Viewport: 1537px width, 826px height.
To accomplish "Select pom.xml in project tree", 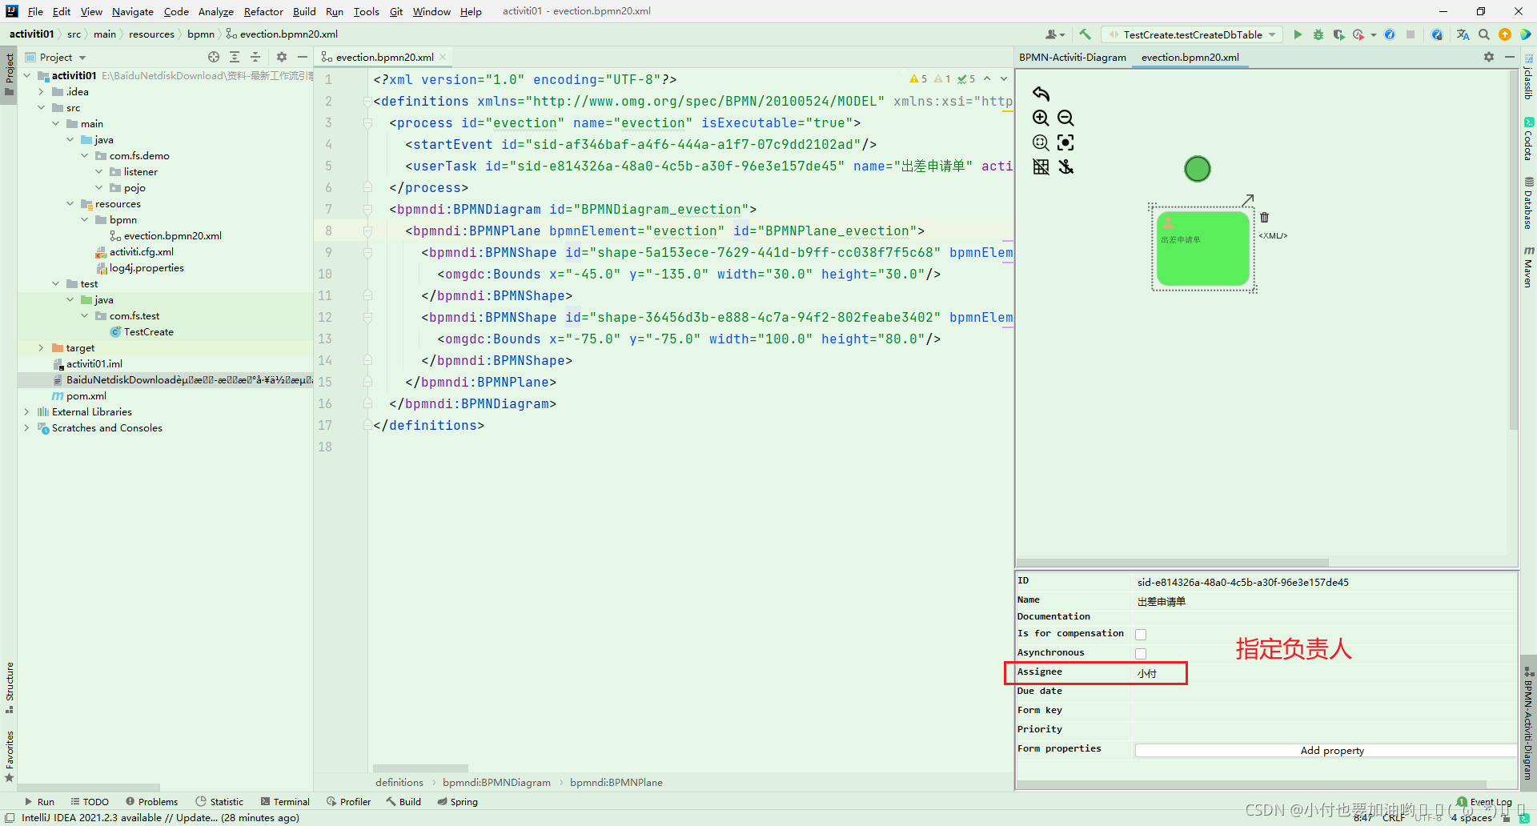I will 78,396.
